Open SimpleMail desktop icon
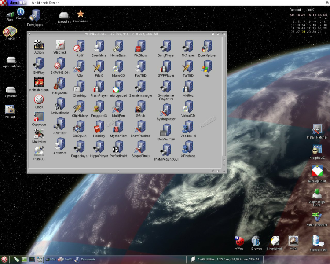This screenshot has width=330, height=264. pos(275,241)
